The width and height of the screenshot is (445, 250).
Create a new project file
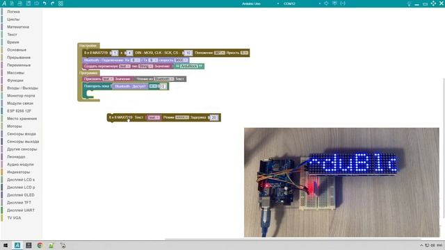pyautogui.click(x=12, y=3)
